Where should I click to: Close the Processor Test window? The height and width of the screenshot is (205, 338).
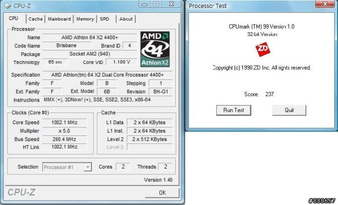coord(325,4)
